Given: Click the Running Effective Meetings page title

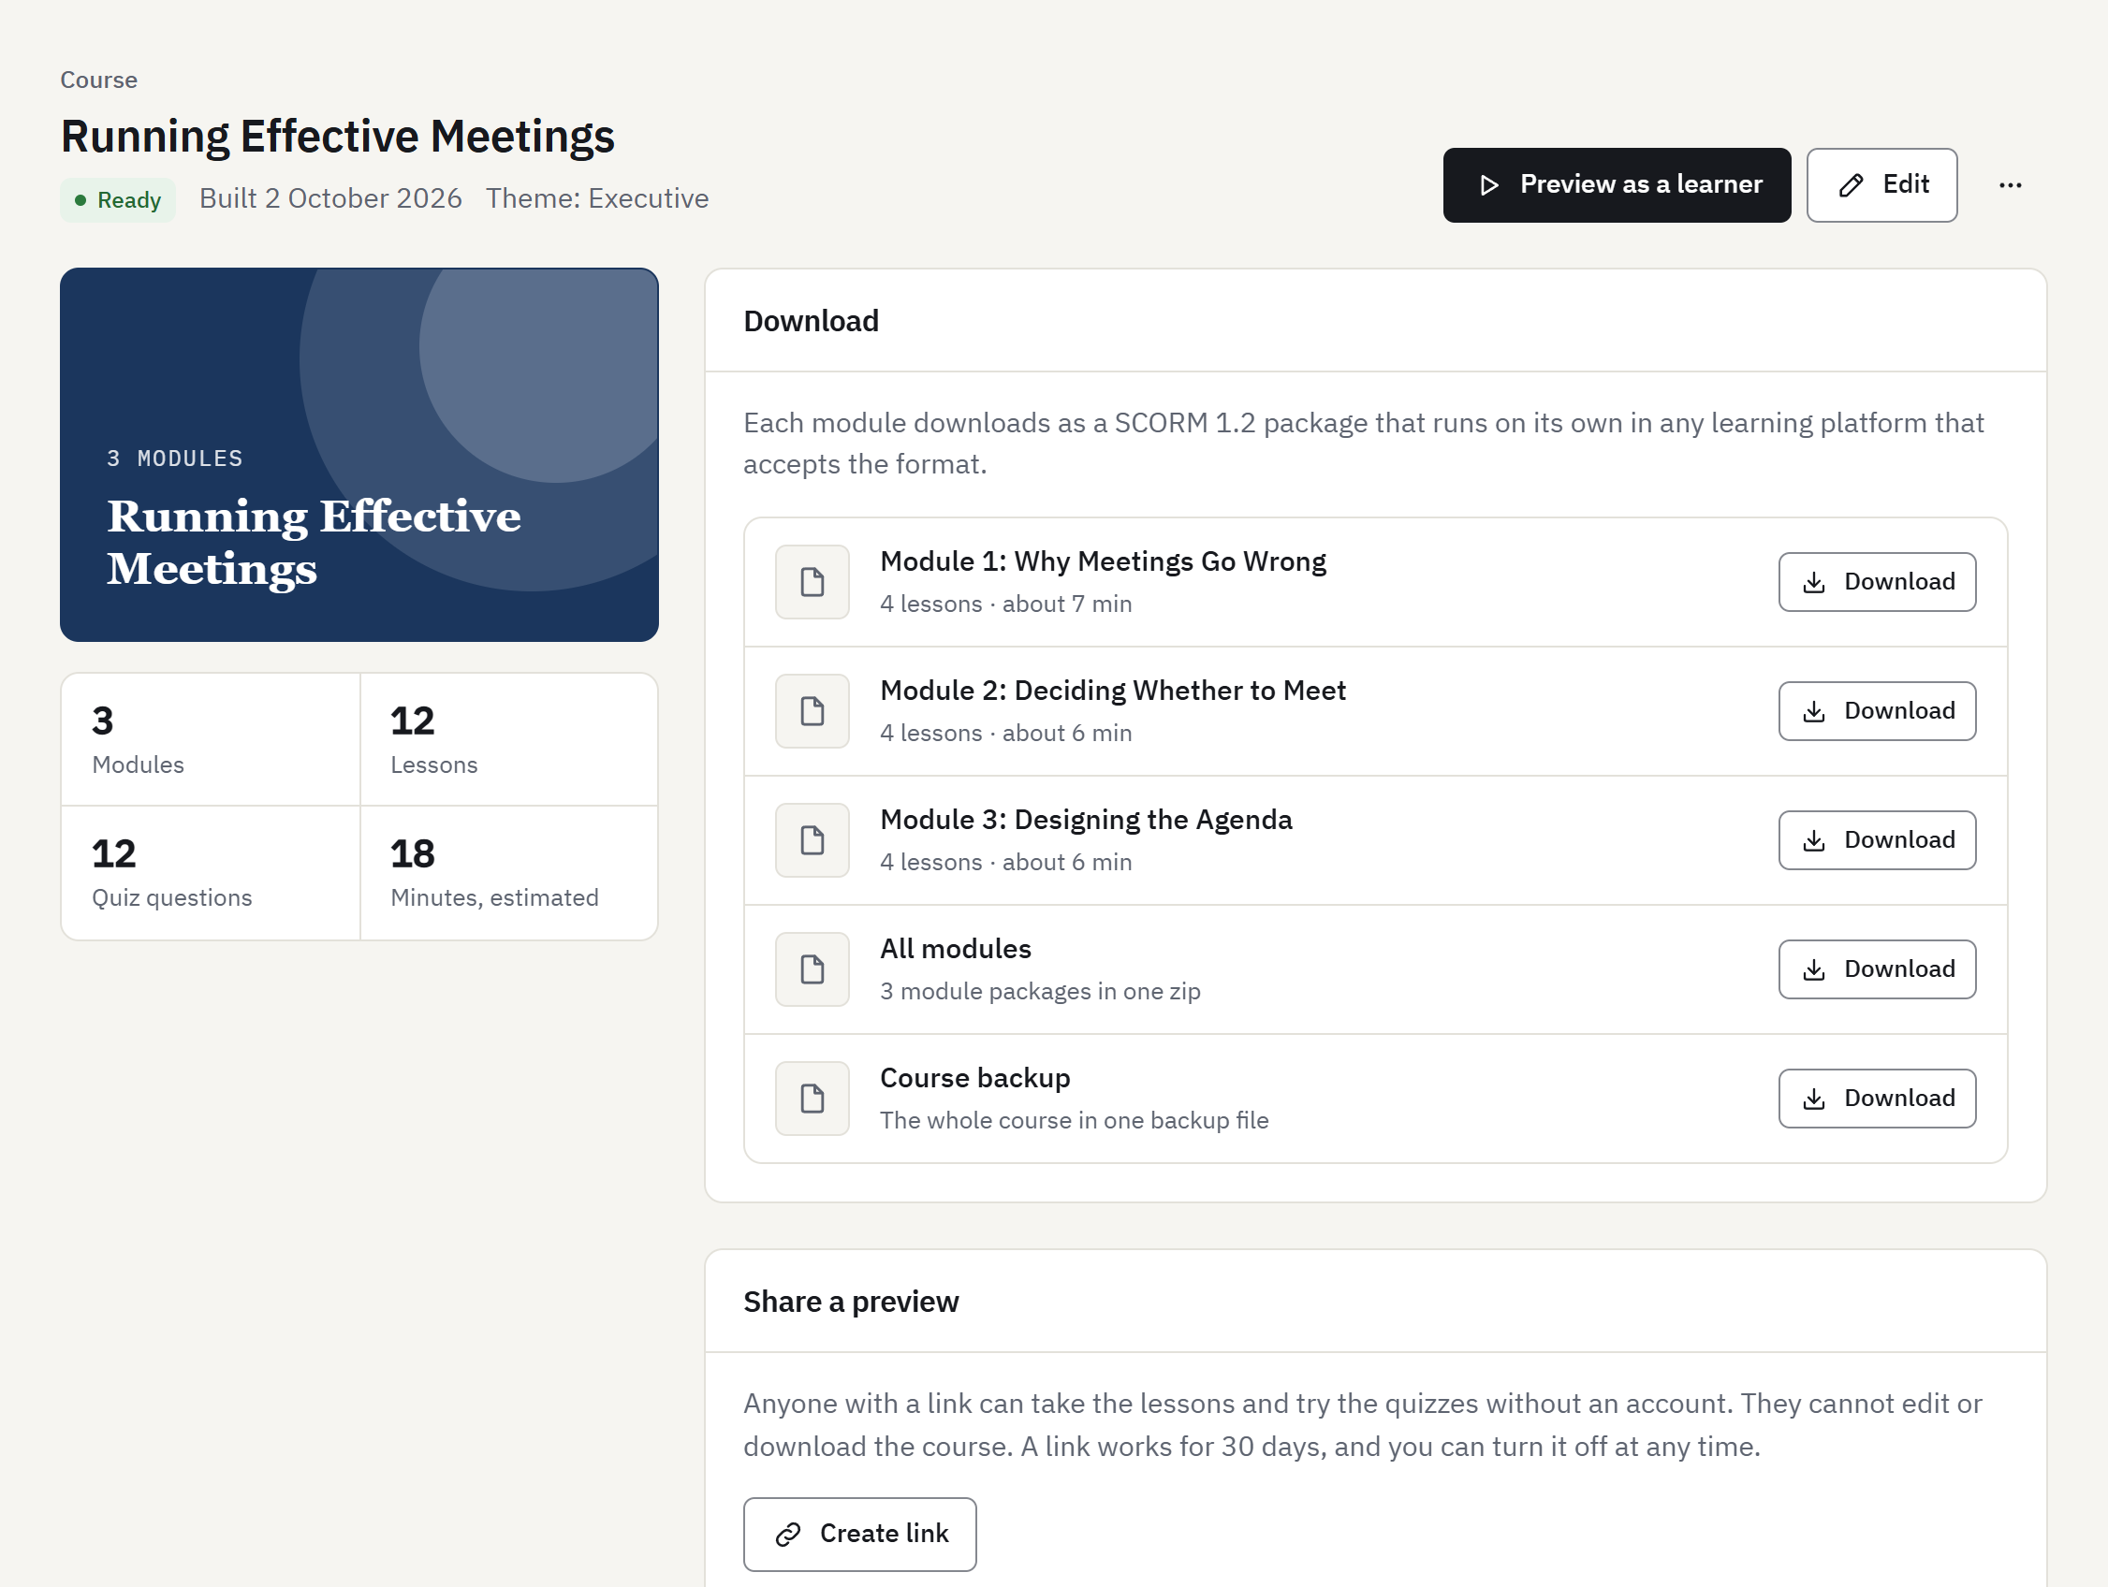Looking at the screenshot, I should pos(337,137).
